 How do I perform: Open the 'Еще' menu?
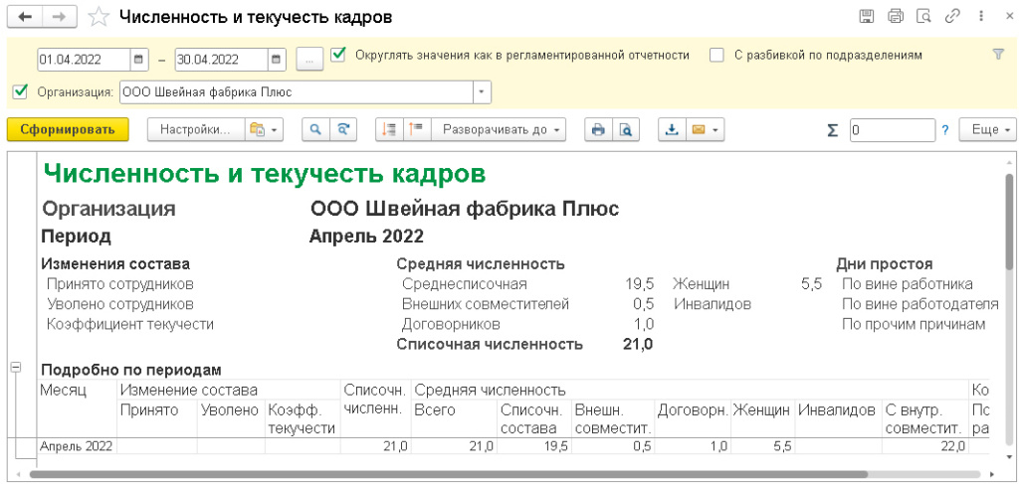pyautogui.click(x=988, y=130)
